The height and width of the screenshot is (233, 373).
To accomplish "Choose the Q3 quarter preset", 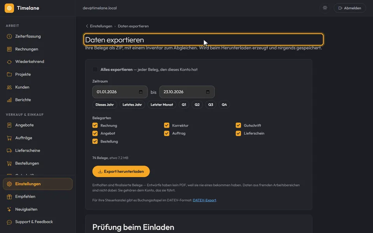I will [211, 104].
